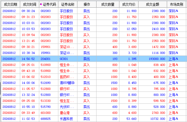Click 上海A in the 512010 row
The height and width of the screenshot is (122, 187).
pyautogui.click(x=173, y=77)
